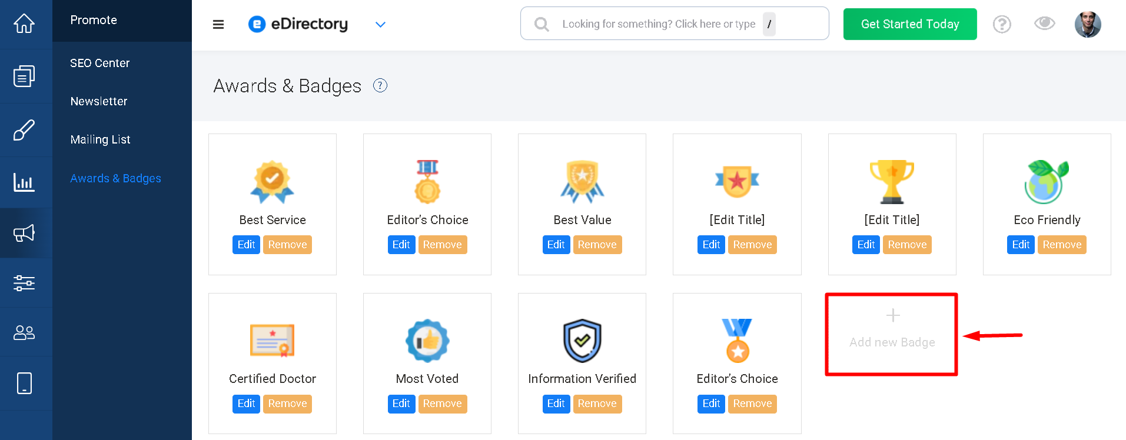
Task: Open the SEO Center menu item
Action: click(x=100, y=63)
